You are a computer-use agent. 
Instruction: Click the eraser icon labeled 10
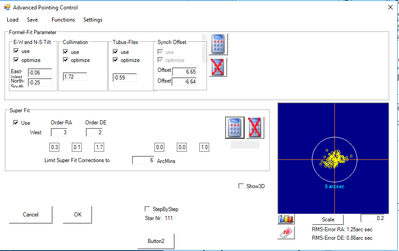(x=285, y=233)
